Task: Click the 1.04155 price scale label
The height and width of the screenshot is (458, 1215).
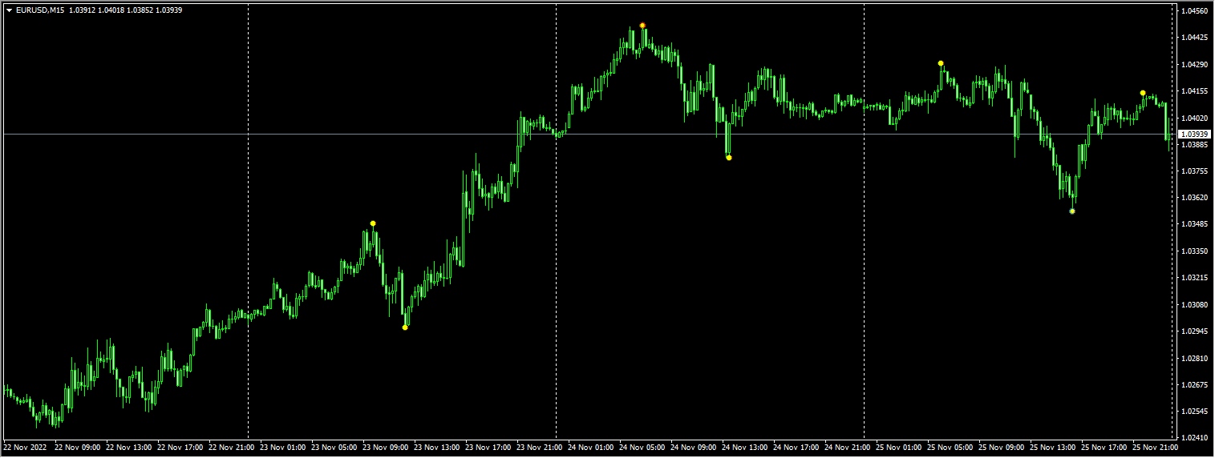Action: 1195,91
